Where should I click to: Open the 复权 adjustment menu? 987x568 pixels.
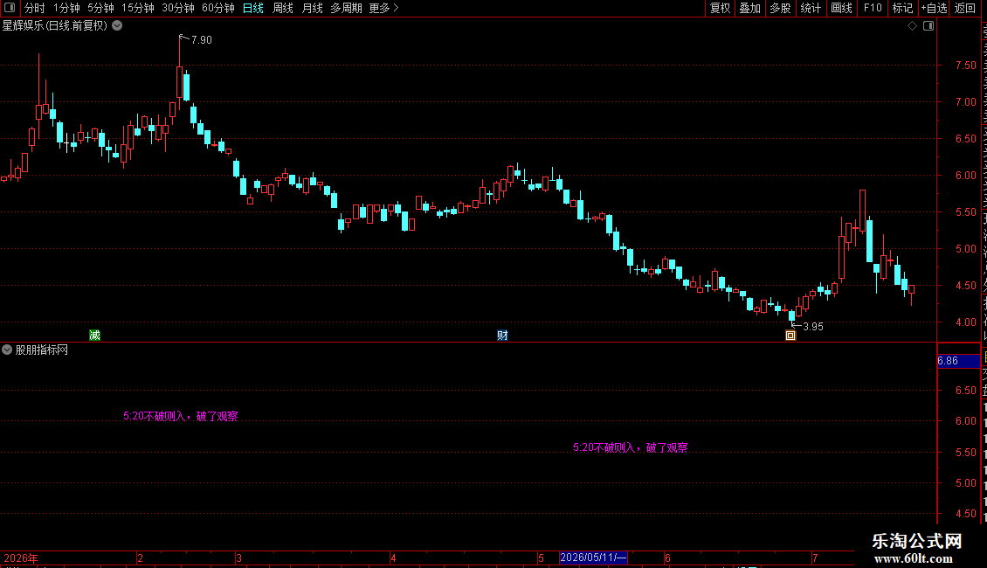(720, 8)
